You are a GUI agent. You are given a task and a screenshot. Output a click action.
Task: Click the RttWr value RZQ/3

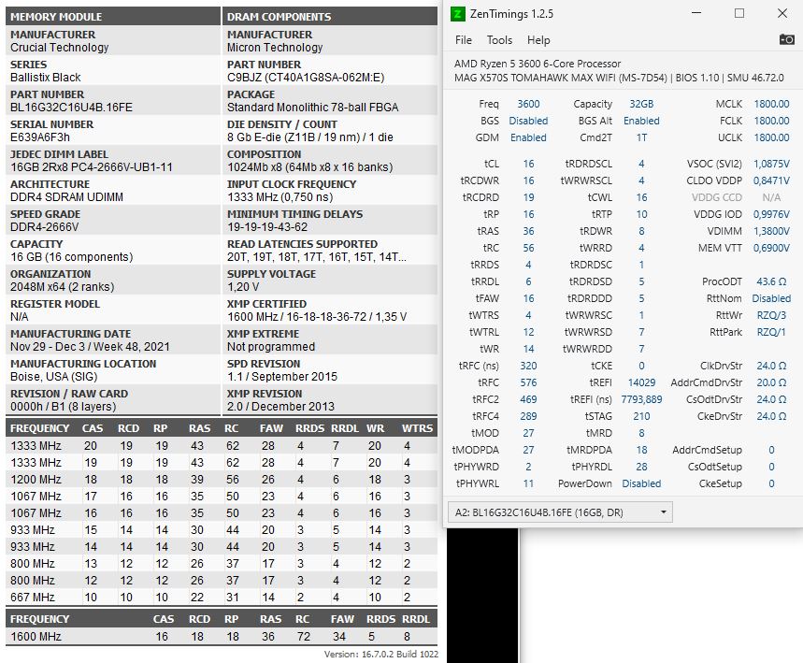click(771, 316)
